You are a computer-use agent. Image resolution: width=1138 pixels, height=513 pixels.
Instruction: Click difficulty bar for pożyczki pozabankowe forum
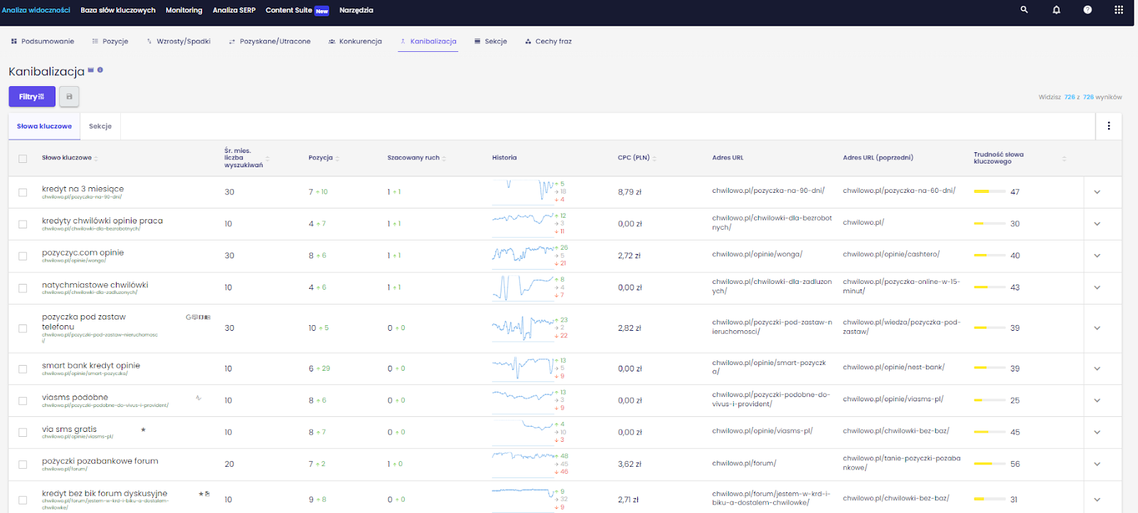(989, 464)
